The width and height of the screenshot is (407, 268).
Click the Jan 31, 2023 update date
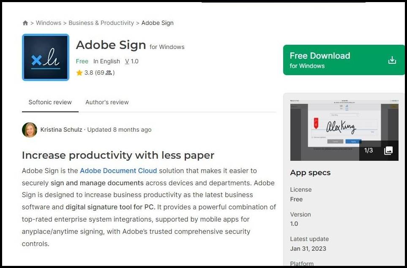pyautogui.click(x=308, y=249)
